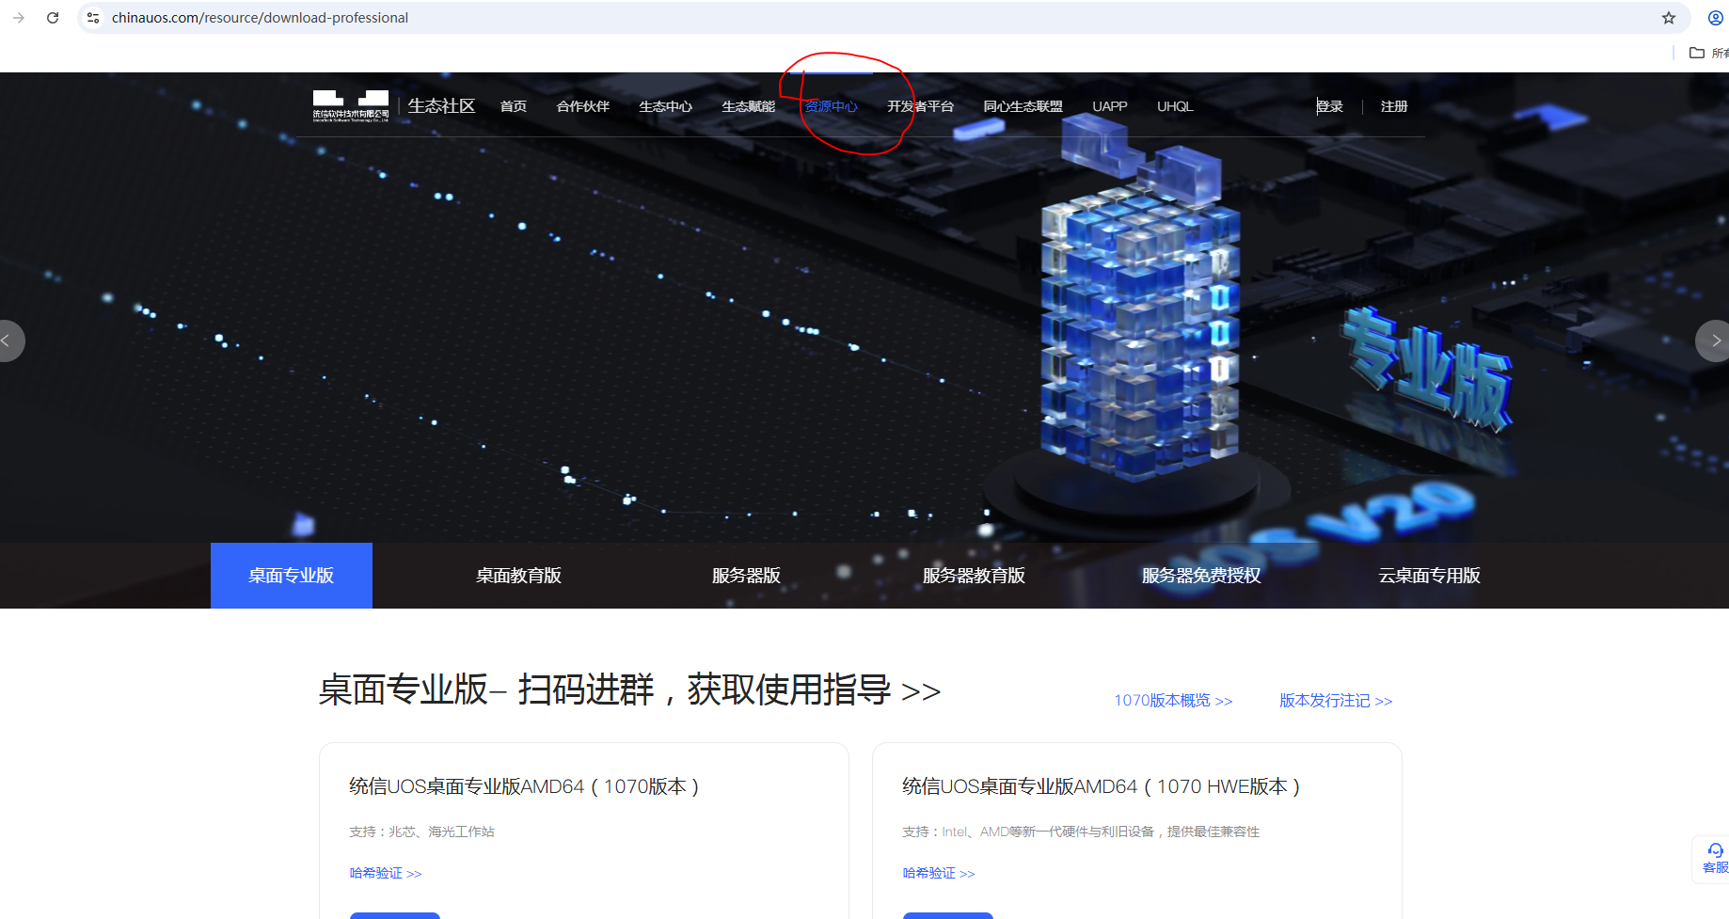The height and width of the screenshot is (919, 1729).
Task: Open 资源中心 navigation item
Action: coord(832,106)
